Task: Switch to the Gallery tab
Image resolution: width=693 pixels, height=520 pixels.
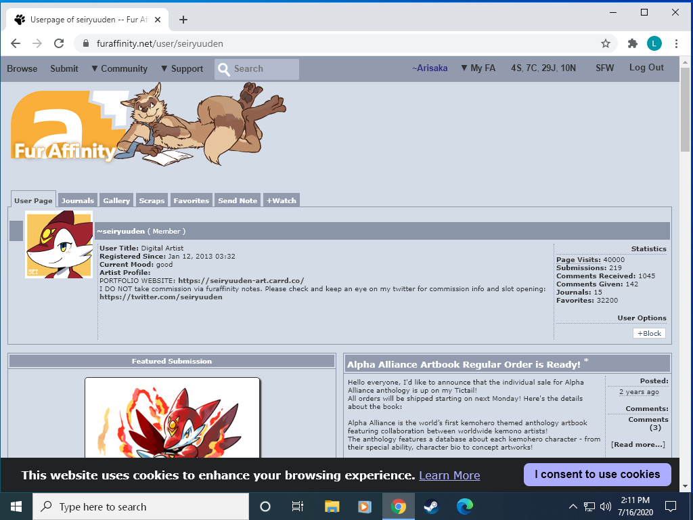Action: pos(116,200)
